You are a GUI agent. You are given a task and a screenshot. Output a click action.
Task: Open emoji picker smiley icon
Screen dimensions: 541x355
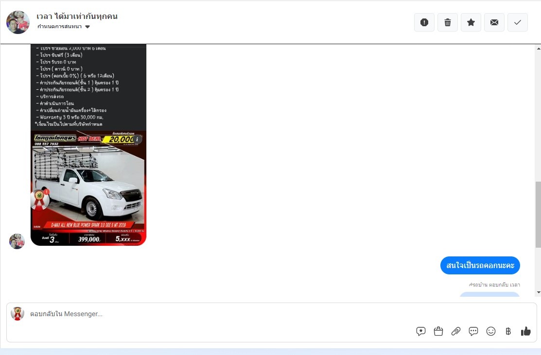click(490, 331)
